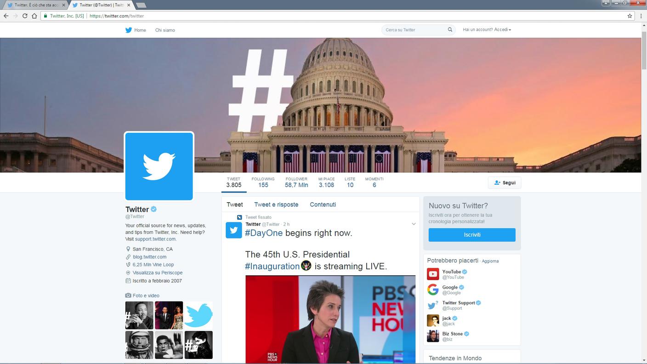Open the 6,25 Mln Vine Loop link
The width and height of the screenshot is (647, 364).
153,265
